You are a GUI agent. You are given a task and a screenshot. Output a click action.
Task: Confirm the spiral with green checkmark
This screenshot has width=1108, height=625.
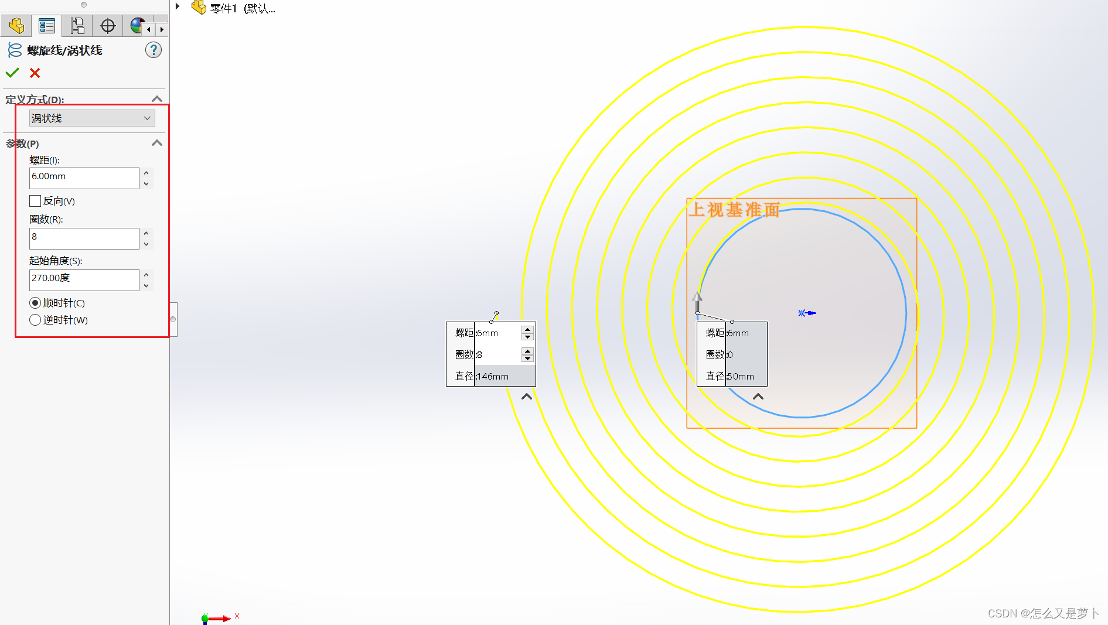click(x=12, y=73)
